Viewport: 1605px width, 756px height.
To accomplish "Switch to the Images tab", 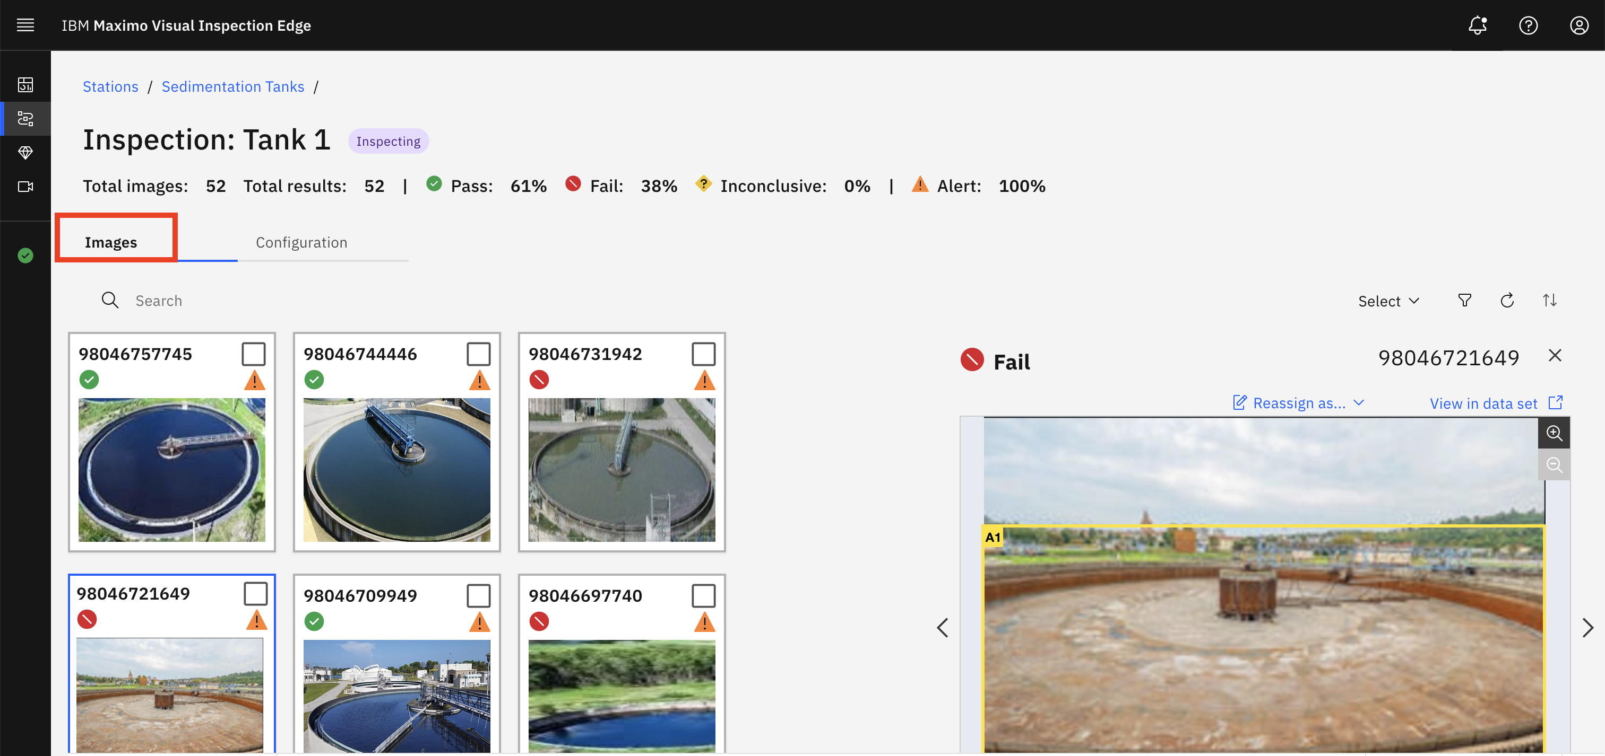I will tap(111, 242).
